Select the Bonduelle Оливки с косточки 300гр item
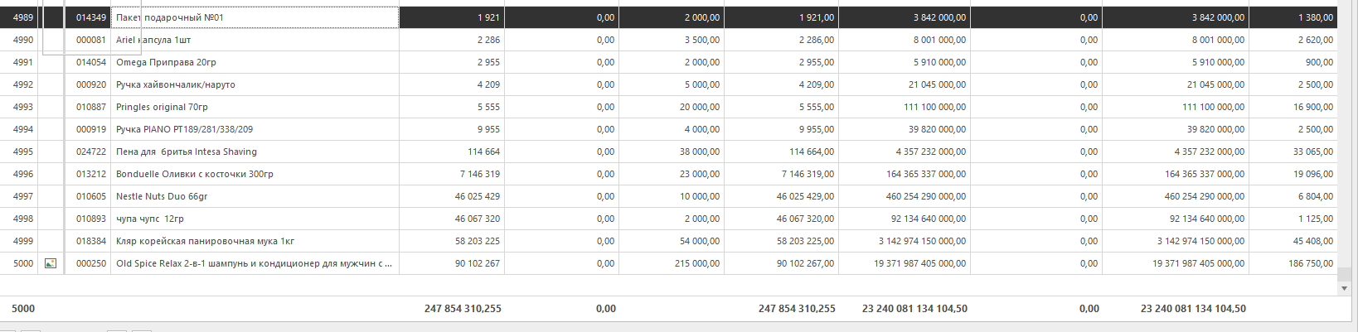1358x332 pixels. [194, 174]
